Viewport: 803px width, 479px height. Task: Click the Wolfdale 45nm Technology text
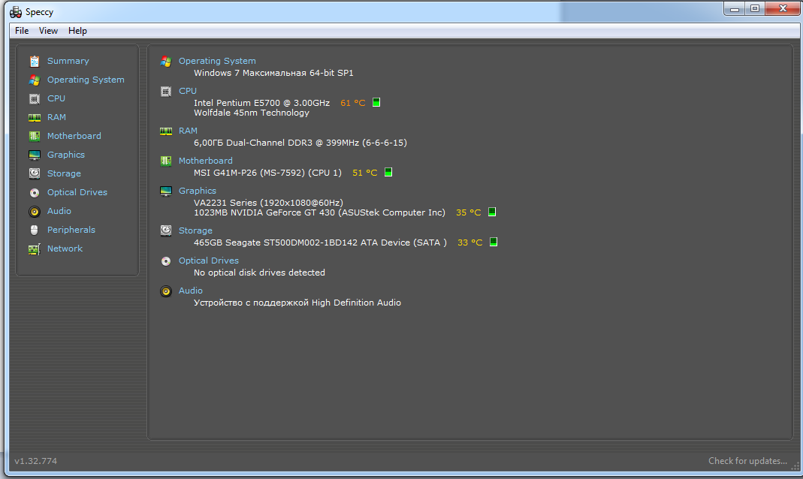click(x=252, y=113)
